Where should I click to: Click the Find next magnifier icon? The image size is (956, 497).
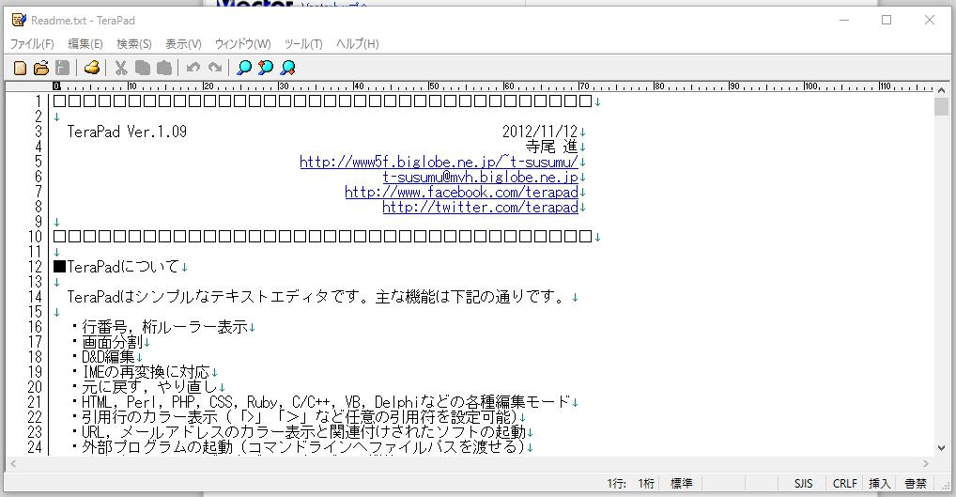point(287,68)
